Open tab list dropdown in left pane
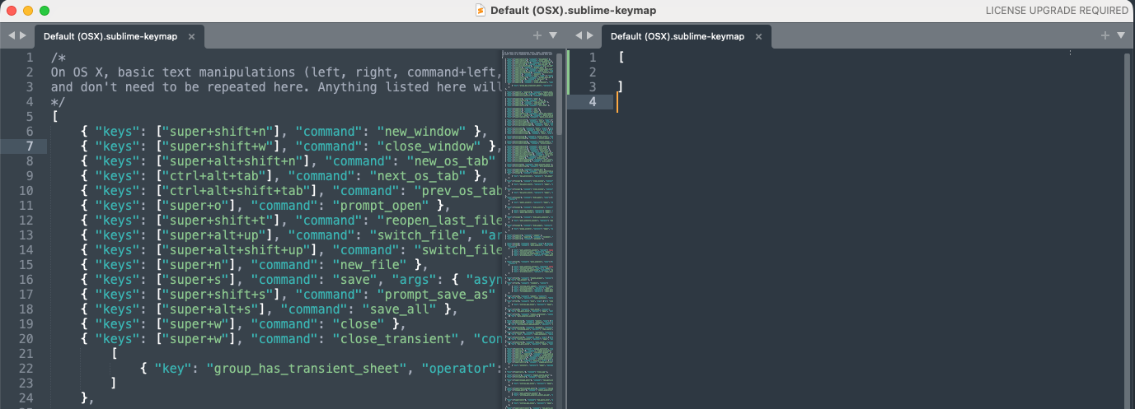1135x409 pixels. 553,35
